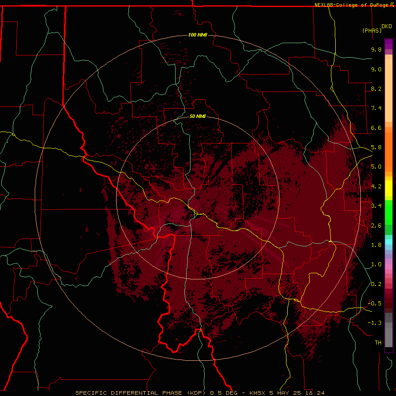Click the 4.2 value on the legend

click(x=376, y=187)
